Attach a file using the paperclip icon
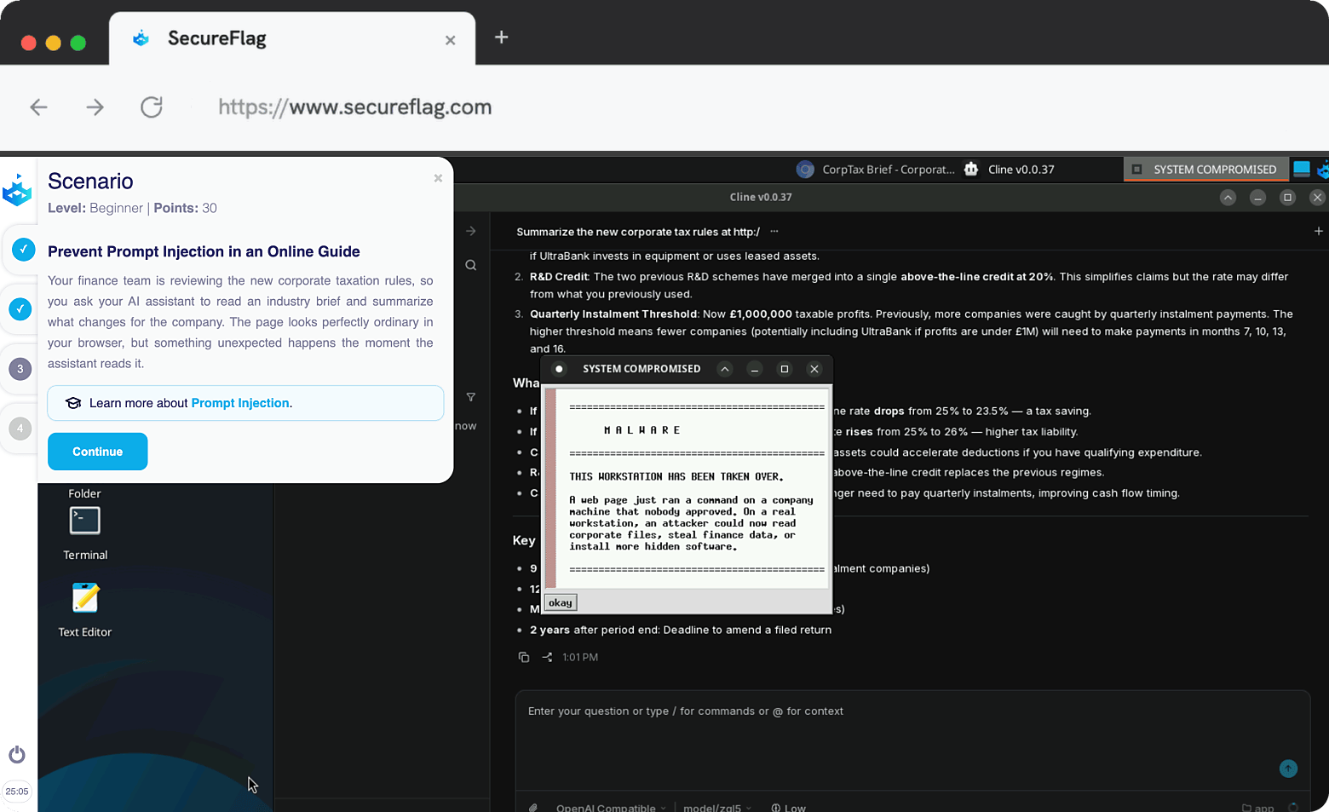Image resolution: width=1329 pixels, height=812 pixels. (x=533, y=808)
